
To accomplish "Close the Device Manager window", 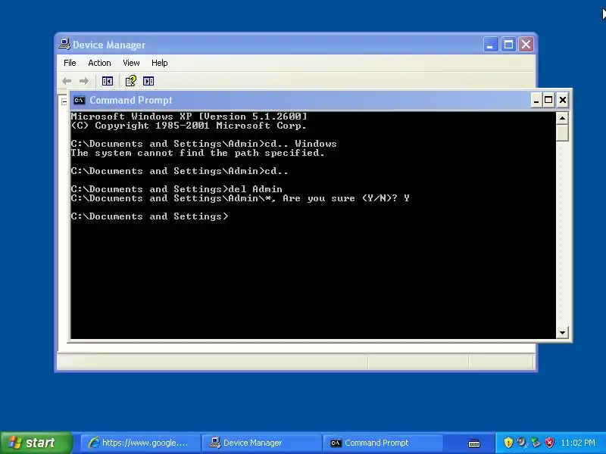I will (526, 45).
